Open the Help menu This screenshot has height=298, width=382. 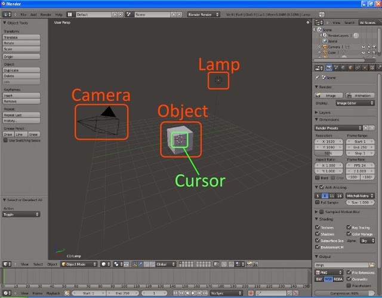click(x=58, y=14)
